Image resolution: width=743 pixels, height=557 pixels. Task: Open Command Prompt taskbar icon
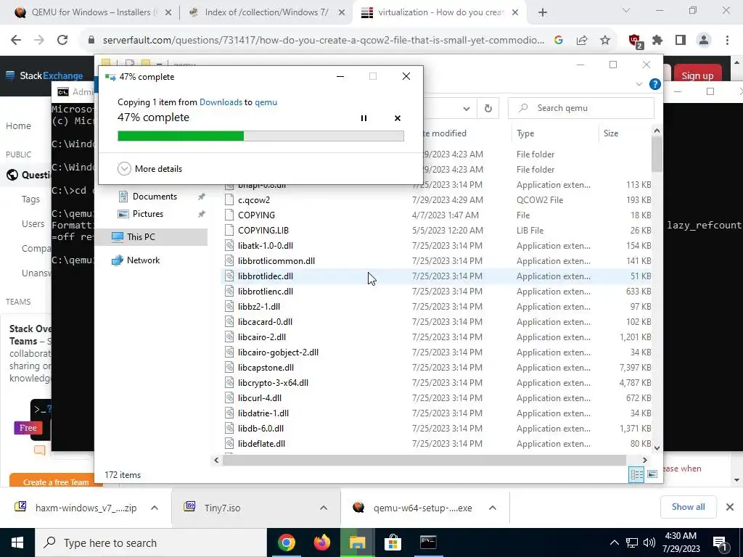coord(428,542)
